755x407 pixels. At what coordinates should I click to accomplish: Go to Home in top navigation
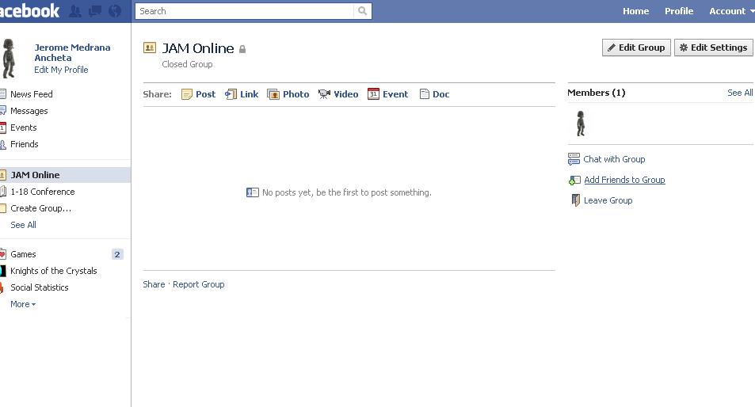[x=635, y=11]
